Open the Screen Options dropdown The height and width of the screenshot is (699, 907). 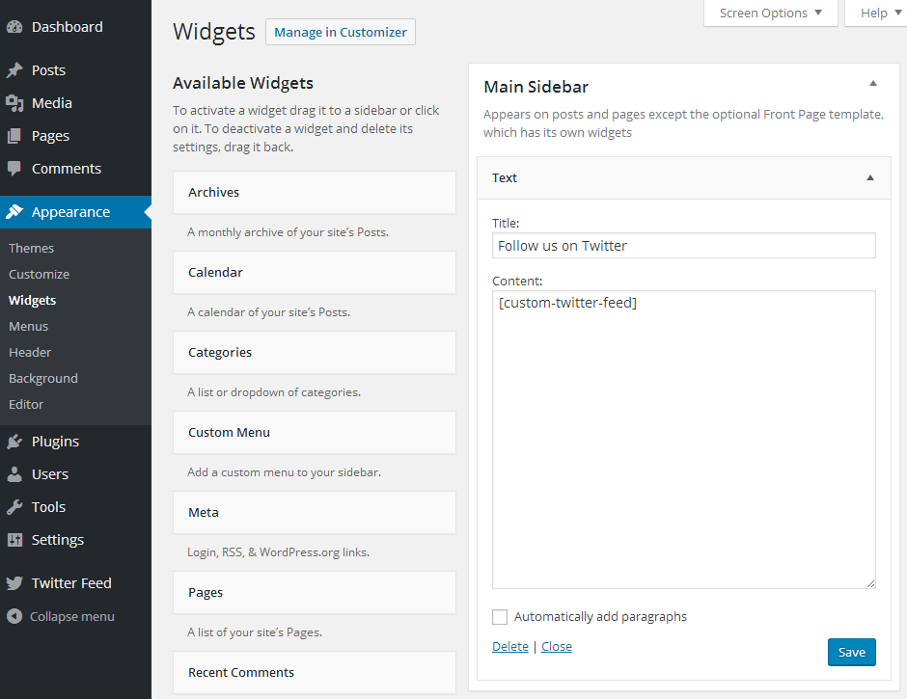(x=770, y=13)
